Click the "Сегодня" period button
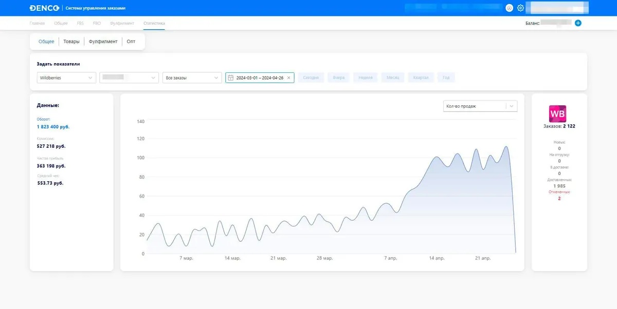This screenshot has width=617, height=309. (x=311, y=78)
